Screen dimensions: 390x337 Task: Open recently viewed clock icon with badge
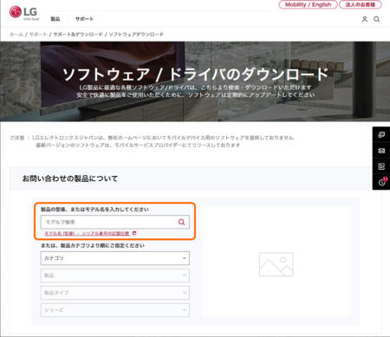coord(382,182)
